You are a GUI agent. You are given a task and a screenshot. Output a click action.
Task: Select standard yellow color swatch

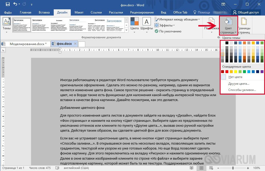click(236, 72)
